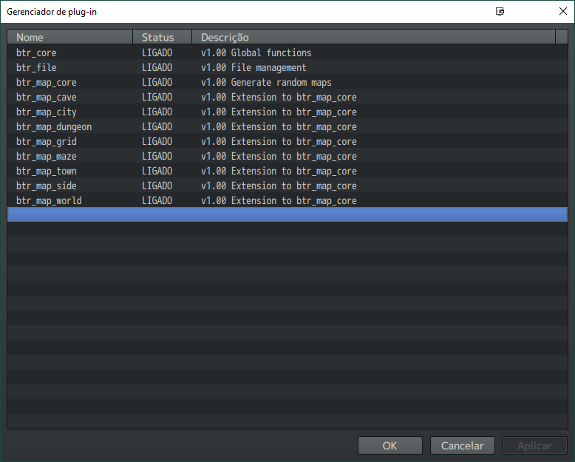Click the description in btr_map_world row
Image resolution: width=575 pixels, height=462 pixels.
(279, 200)
